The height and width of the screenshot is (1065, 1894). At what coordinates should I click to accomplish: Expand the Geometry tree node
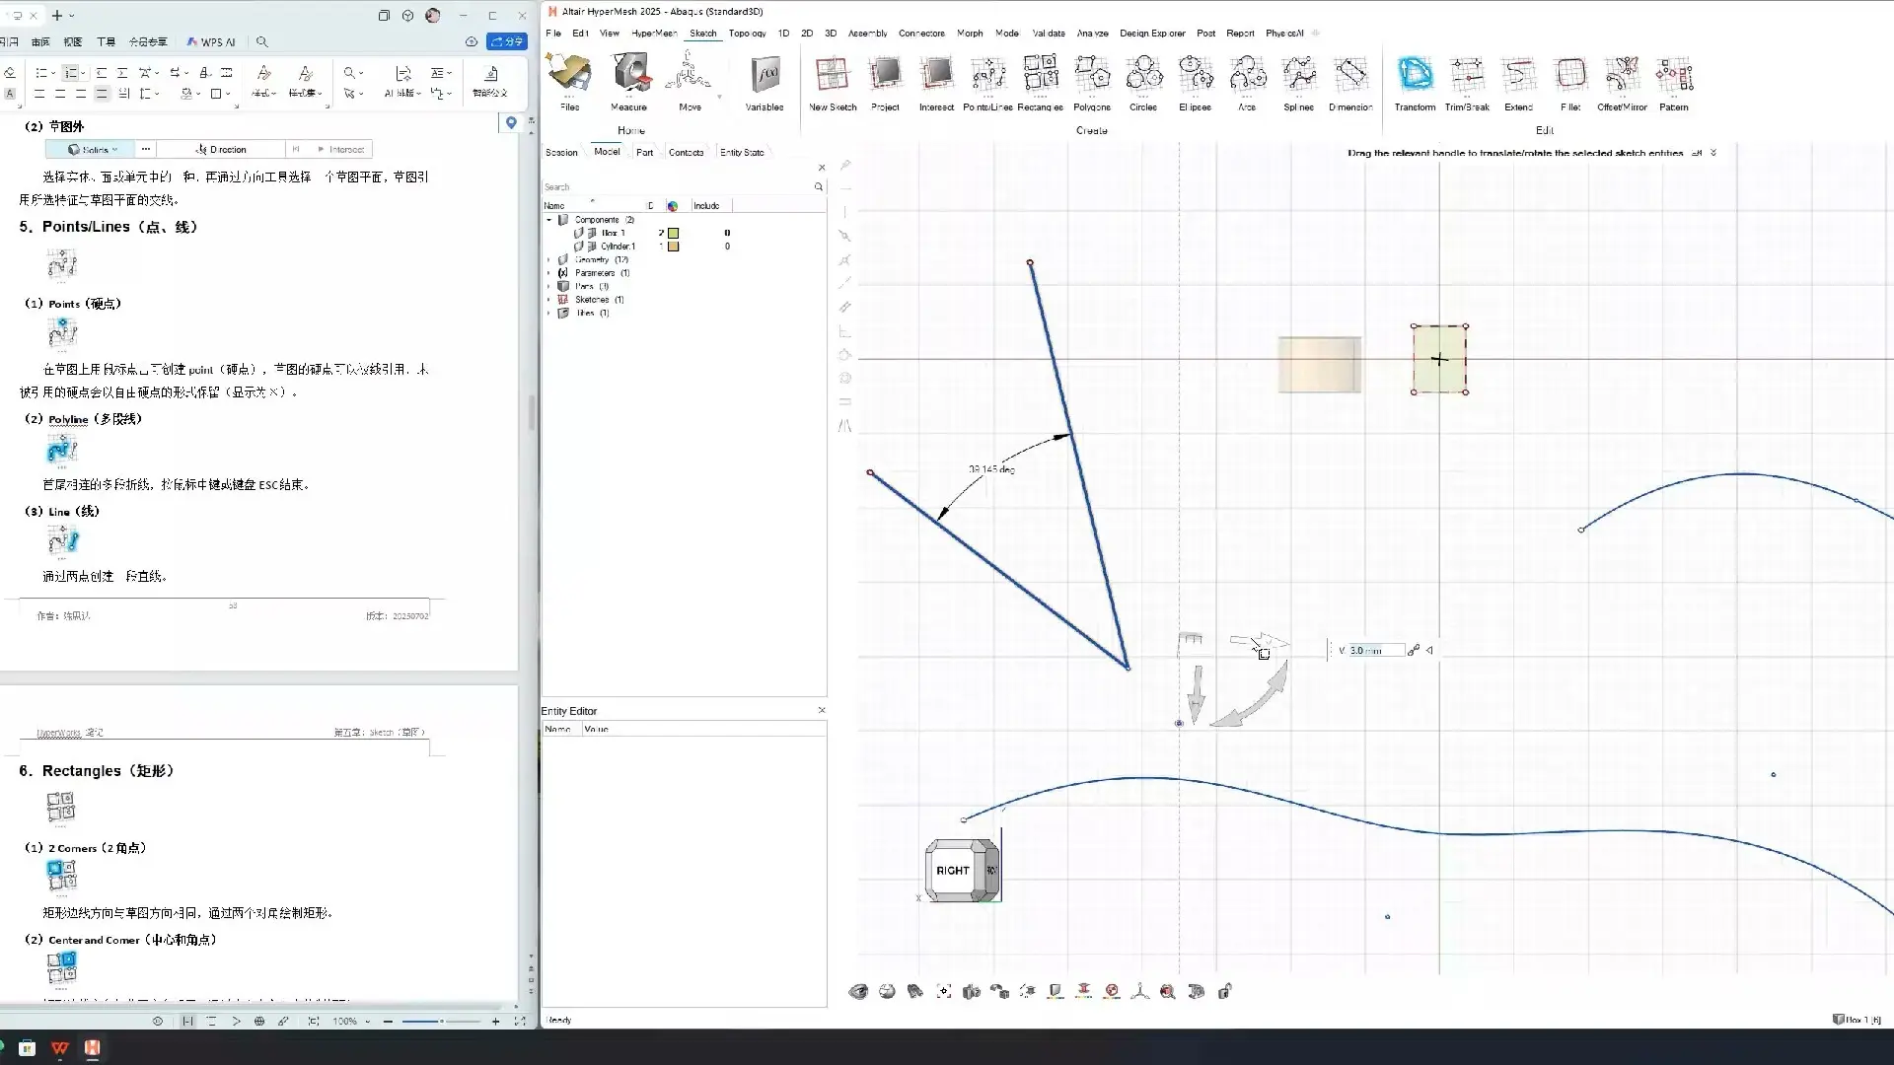point(549,260)
